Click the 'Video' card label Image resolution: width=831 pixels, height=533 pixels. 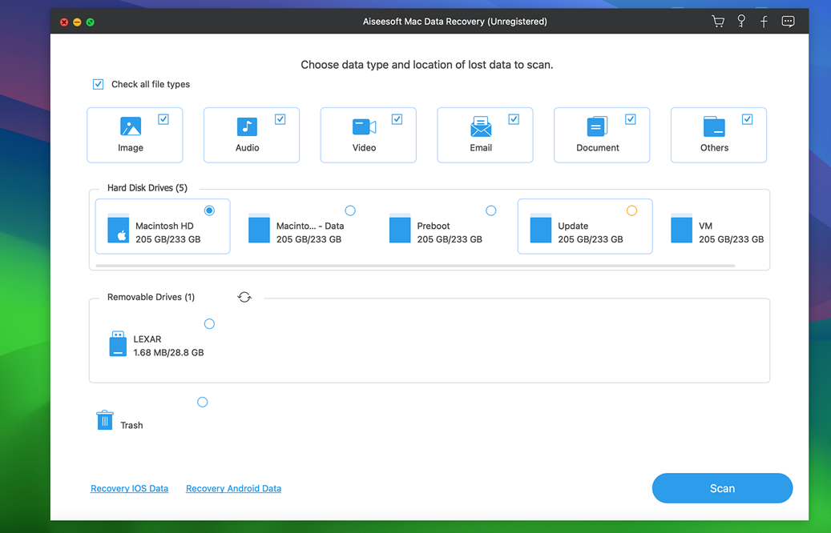(364, 148)
